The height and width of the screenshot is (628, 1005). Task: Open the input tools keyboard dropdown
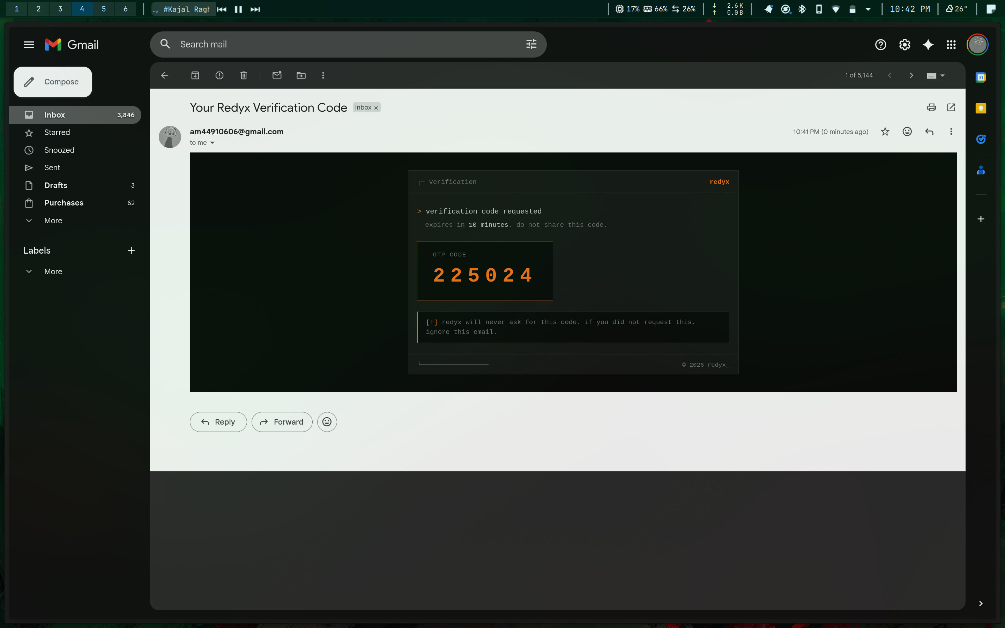coord(942,76)
